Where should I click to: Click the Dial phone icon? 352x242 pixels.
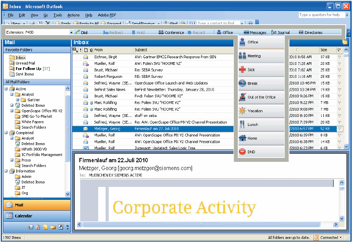tap(78, 32)
